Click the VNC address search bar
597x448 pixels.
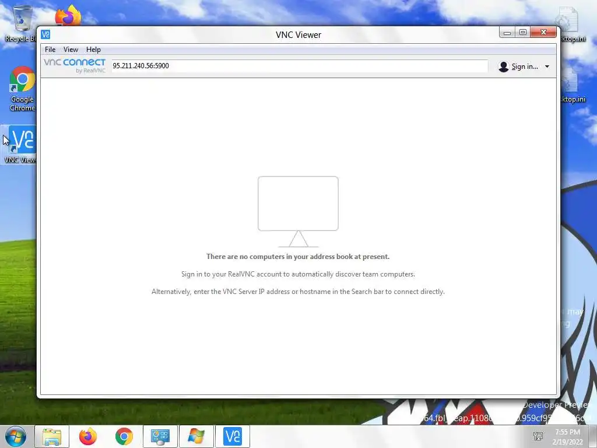point(299,66)
